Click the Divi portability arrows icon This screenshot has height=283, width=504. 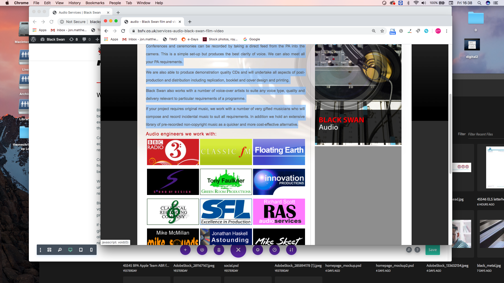[x=291, y=250]
